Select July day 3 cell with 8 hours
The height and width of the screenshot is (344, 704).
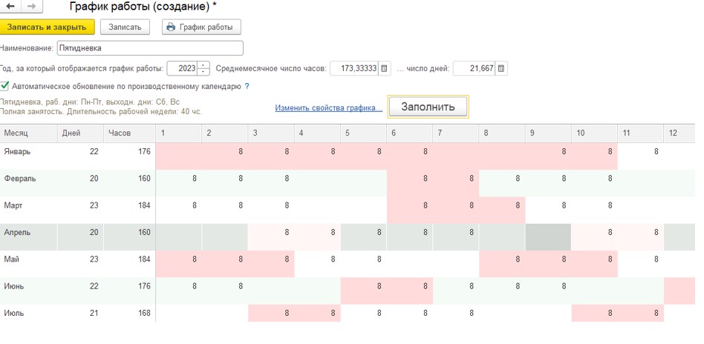[271, 313]
